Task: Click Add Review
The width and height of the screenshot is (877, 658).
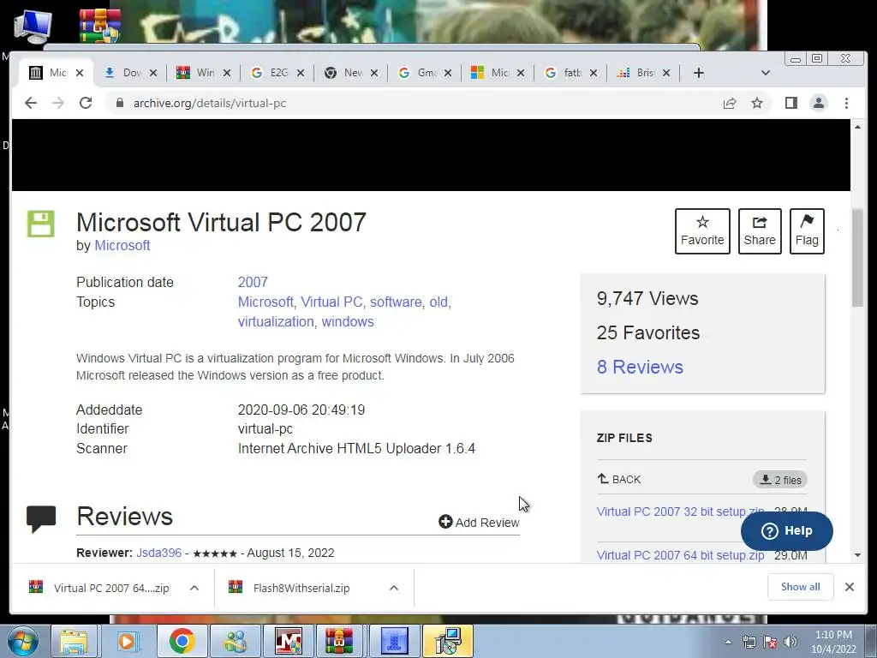Action: coord(479,522)
